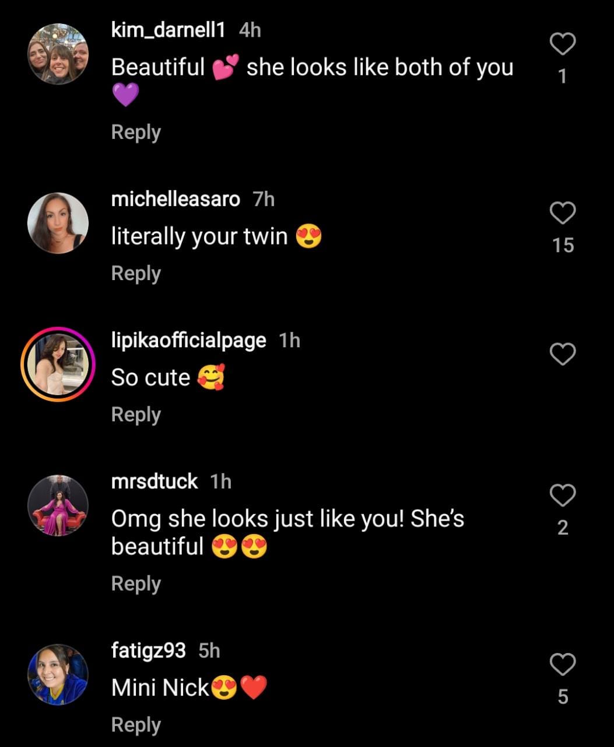Open michelleasaro's profile picture

coord(58,223)
